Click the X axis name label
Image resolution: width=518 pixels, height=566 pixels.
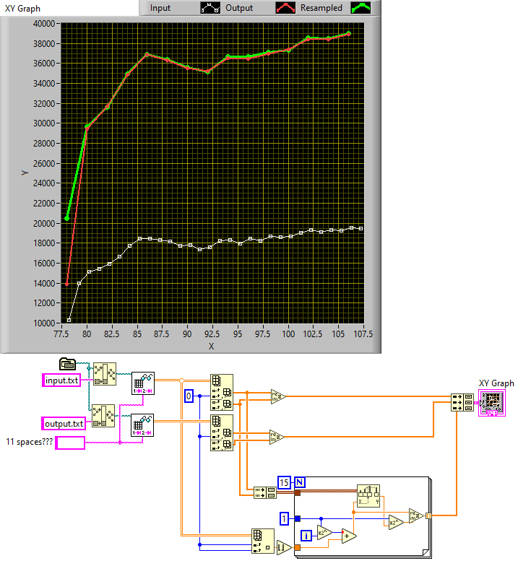click(x=211, y=347)
